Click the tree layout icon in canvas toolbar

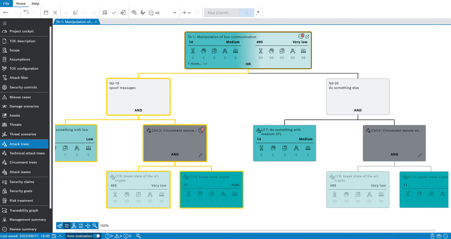point(60,226)
